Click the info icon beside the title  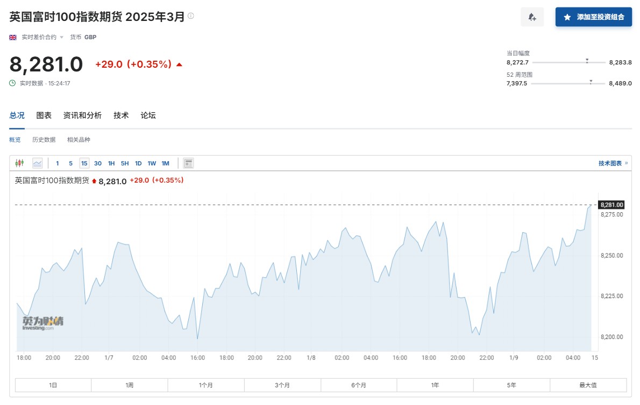coord(190,16)
